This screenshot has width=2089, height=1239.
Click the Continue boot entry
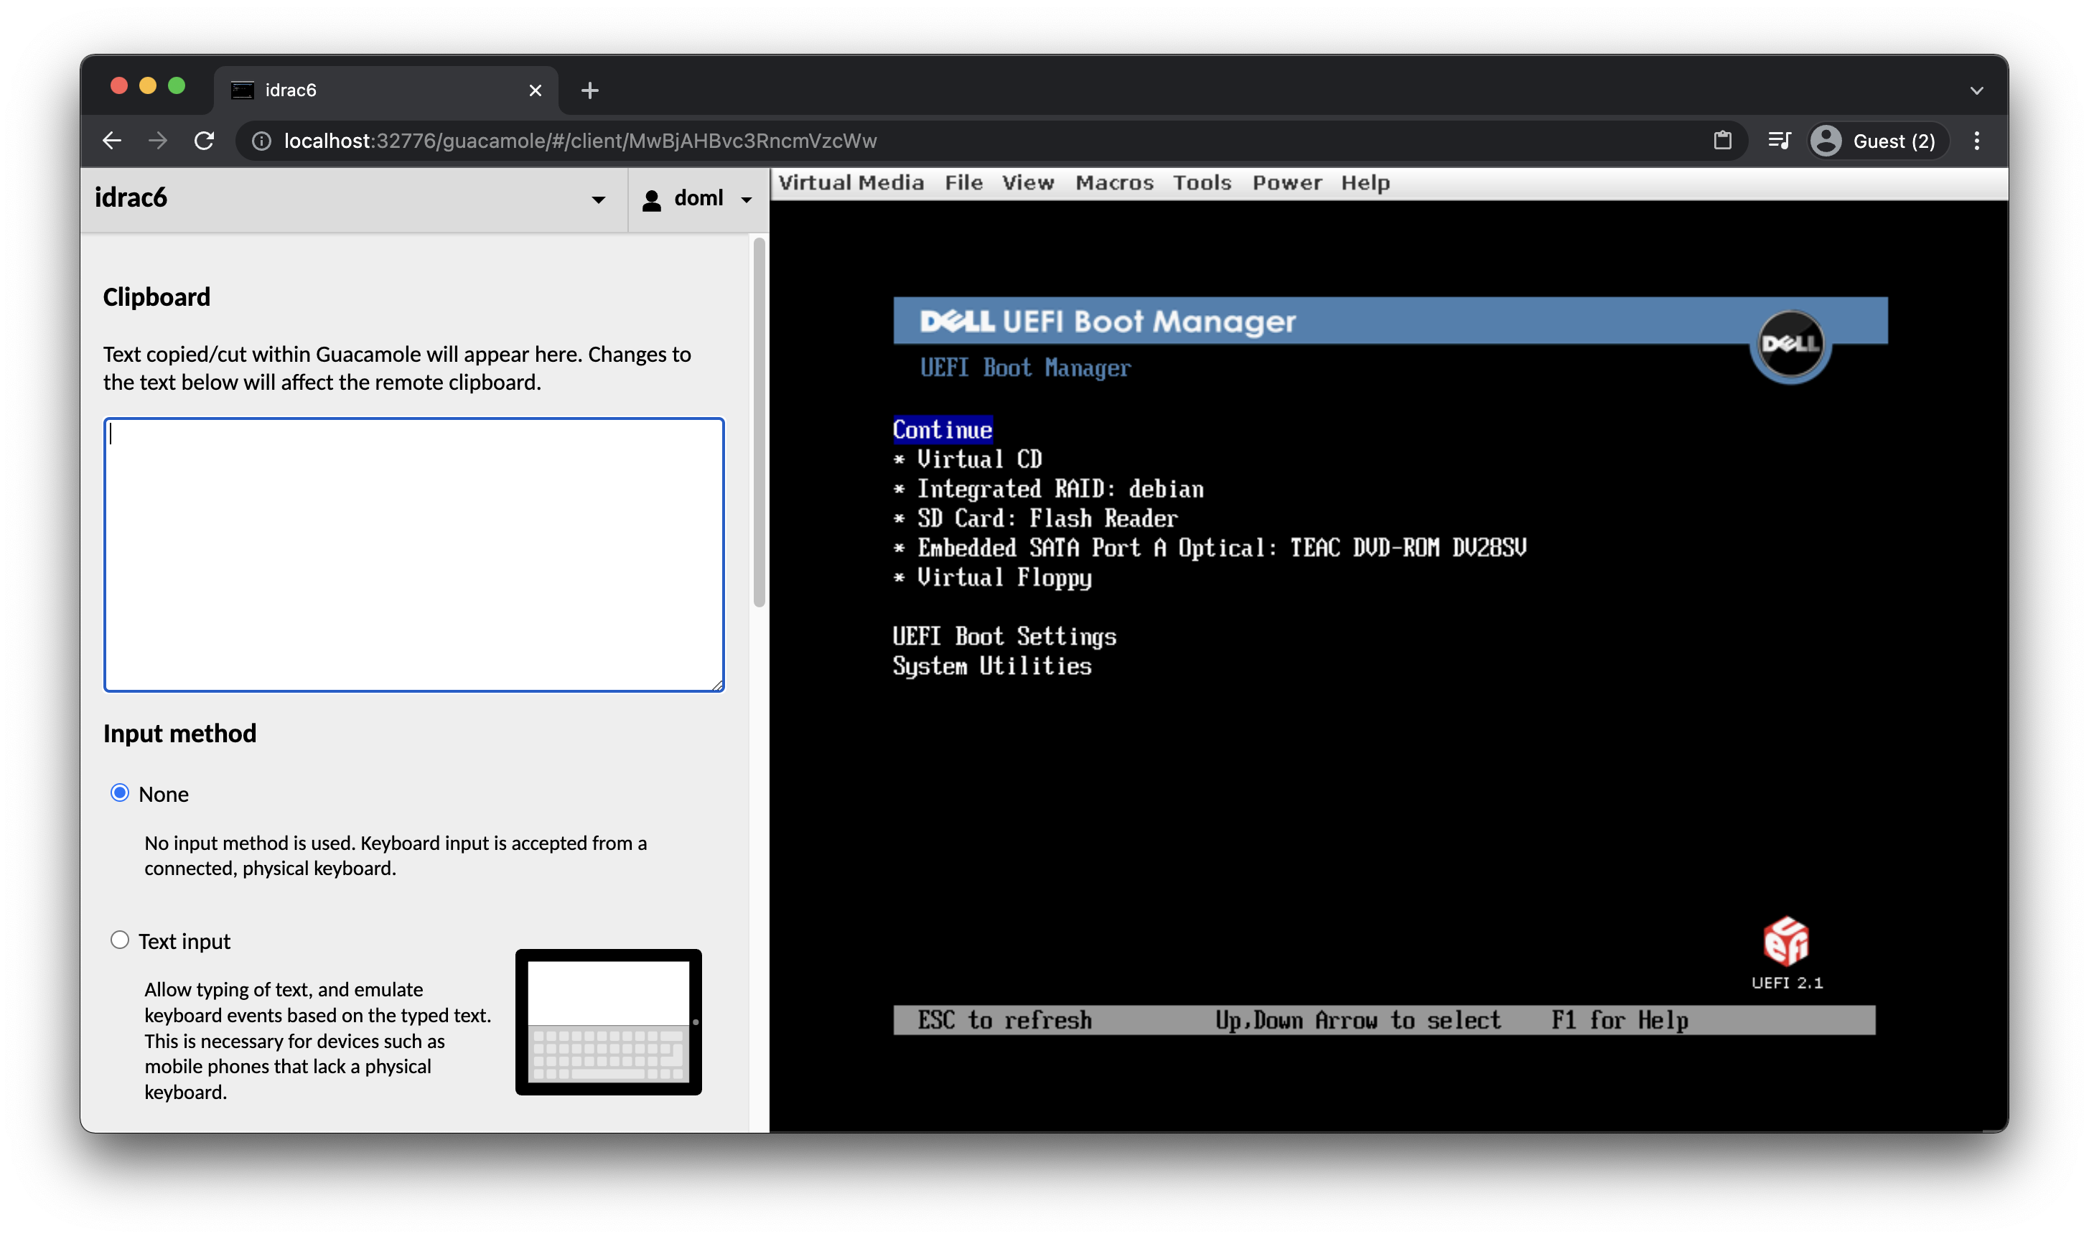pyautogui.click(x=942, y=429)
